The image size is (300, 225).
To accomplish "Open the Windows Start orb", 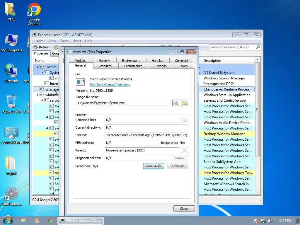I will pyautogui.click(x=8, y=220).
